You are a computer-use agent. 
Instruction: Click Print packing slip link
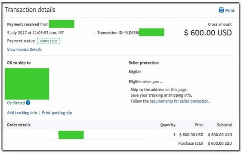pos(57,112)
